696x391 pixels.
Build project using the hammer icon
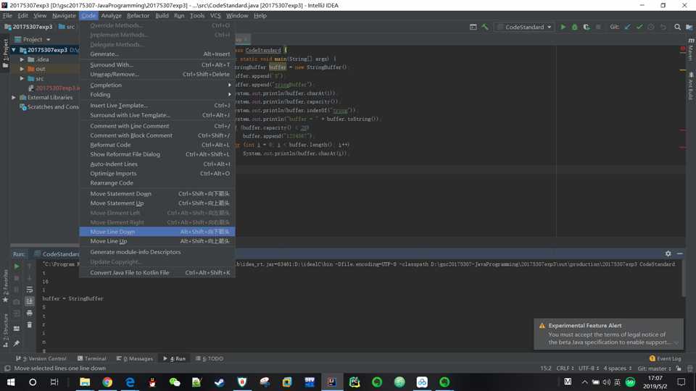(x=485, y=27)
